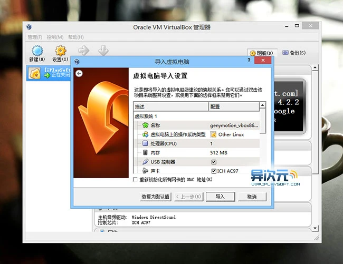Click the help question mark in dialog title
This screenshot has height=264, width=343.
(249, 61)
